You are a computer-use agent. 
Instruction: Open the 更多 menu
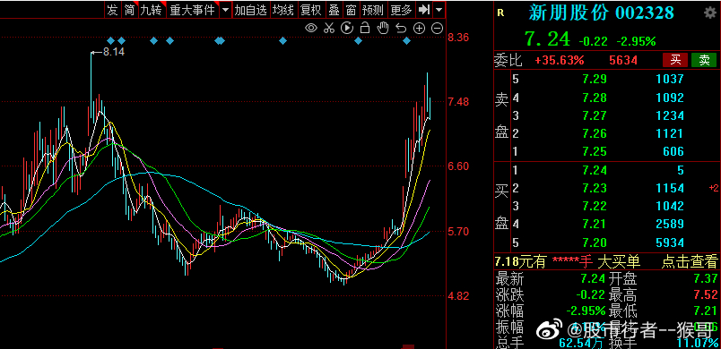[x=401, y=10]
